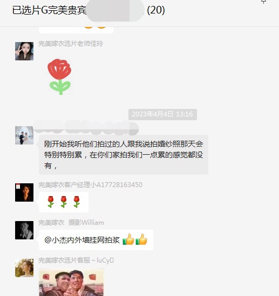Click member count (20) in header
Screen dimensions: 279x296
pyautogui.click(x=156, y=10)
